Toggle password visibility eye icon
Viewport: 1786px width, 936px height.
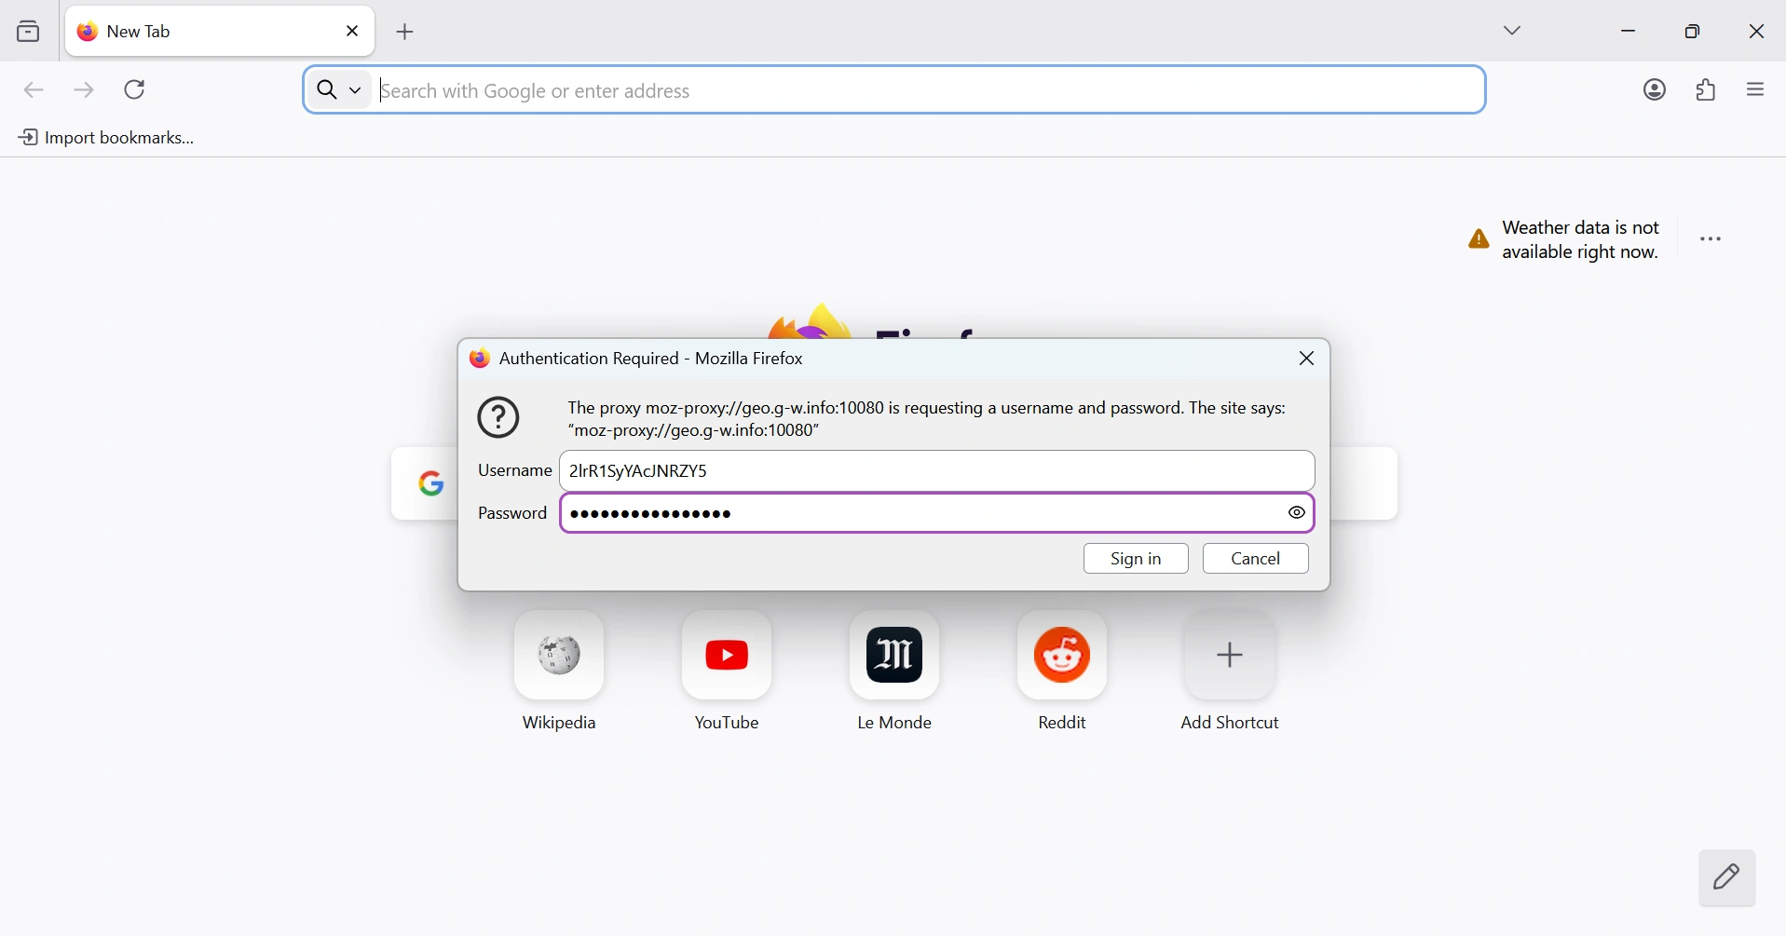point(1297,513)
